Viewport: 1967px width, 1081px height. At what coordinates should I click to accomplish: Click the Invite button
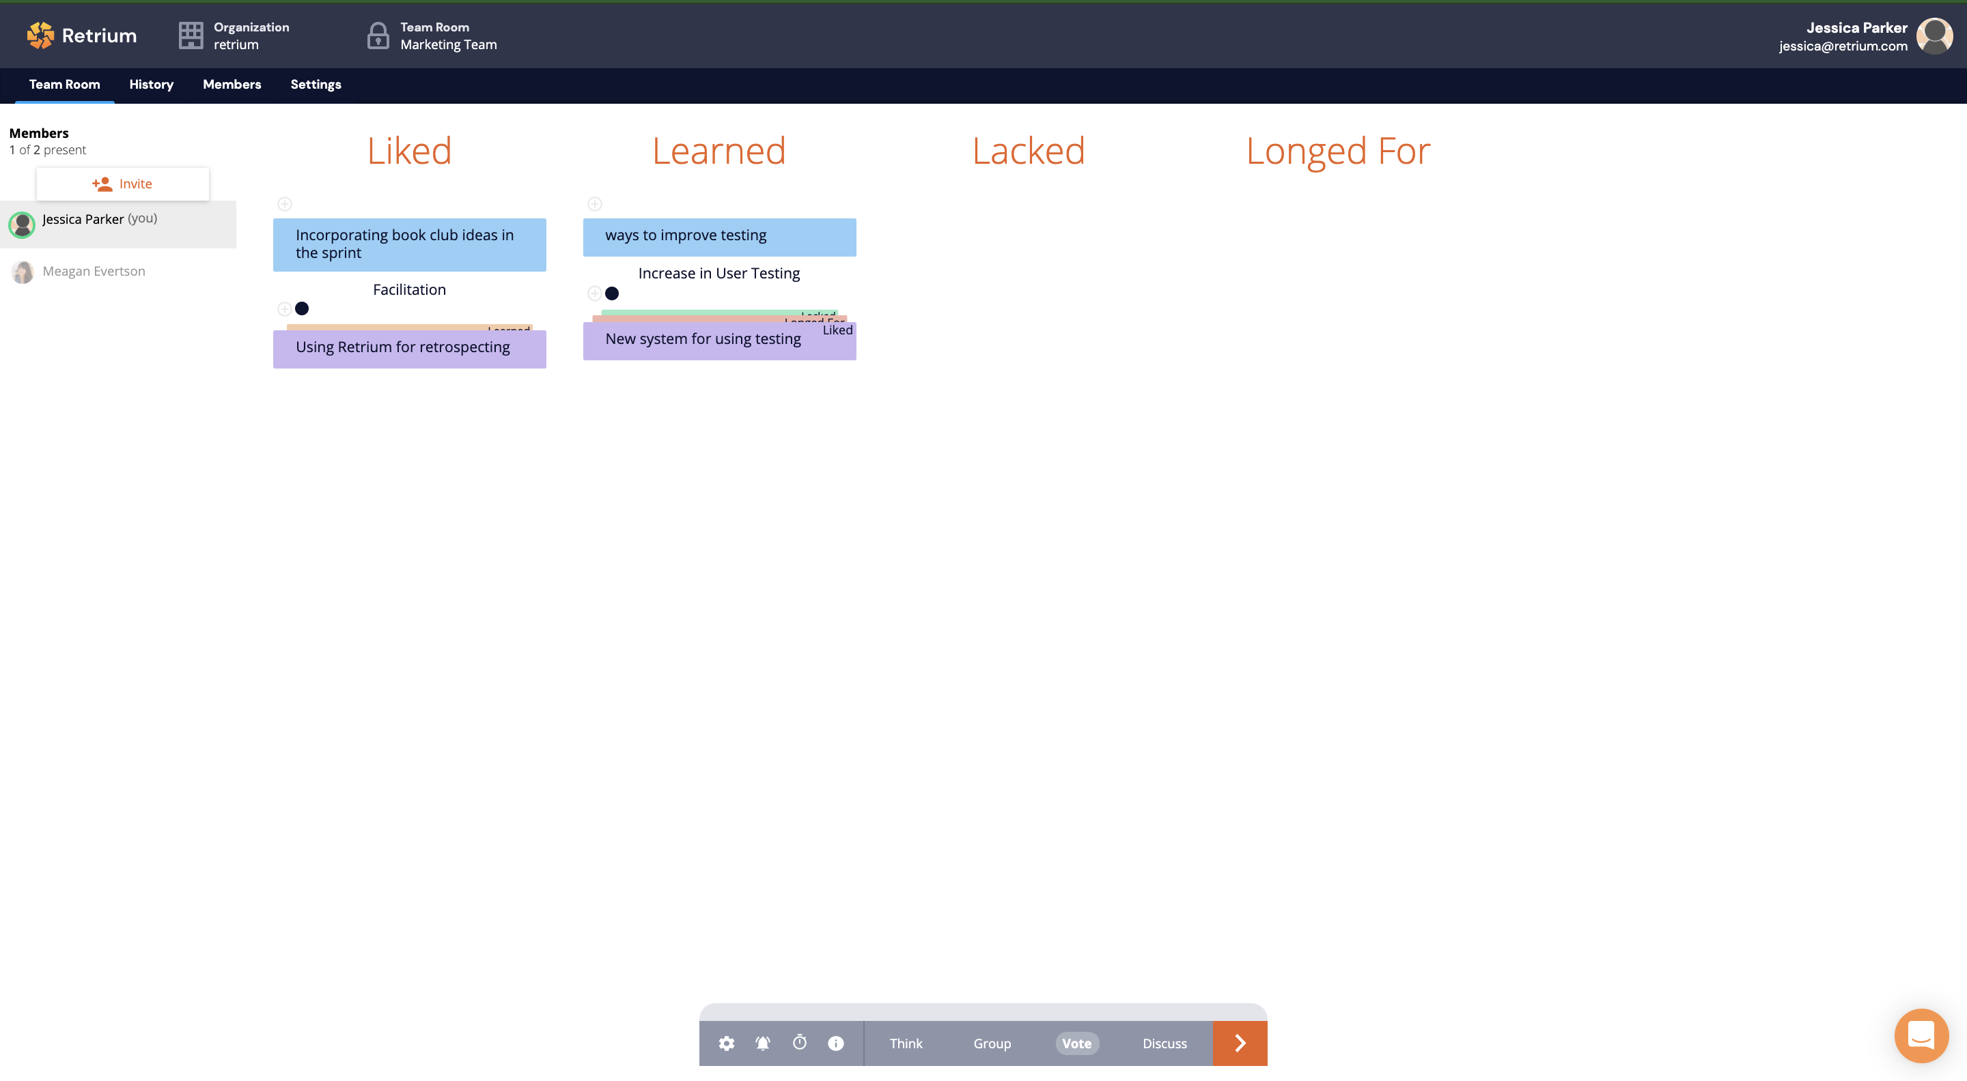coord(122,184)
